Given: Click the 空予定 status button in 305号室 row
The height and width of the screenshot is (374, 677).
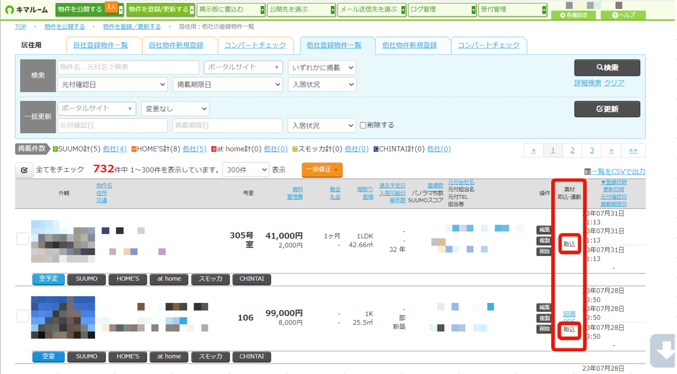Looking at the screenshot, I should click(49, 279).
